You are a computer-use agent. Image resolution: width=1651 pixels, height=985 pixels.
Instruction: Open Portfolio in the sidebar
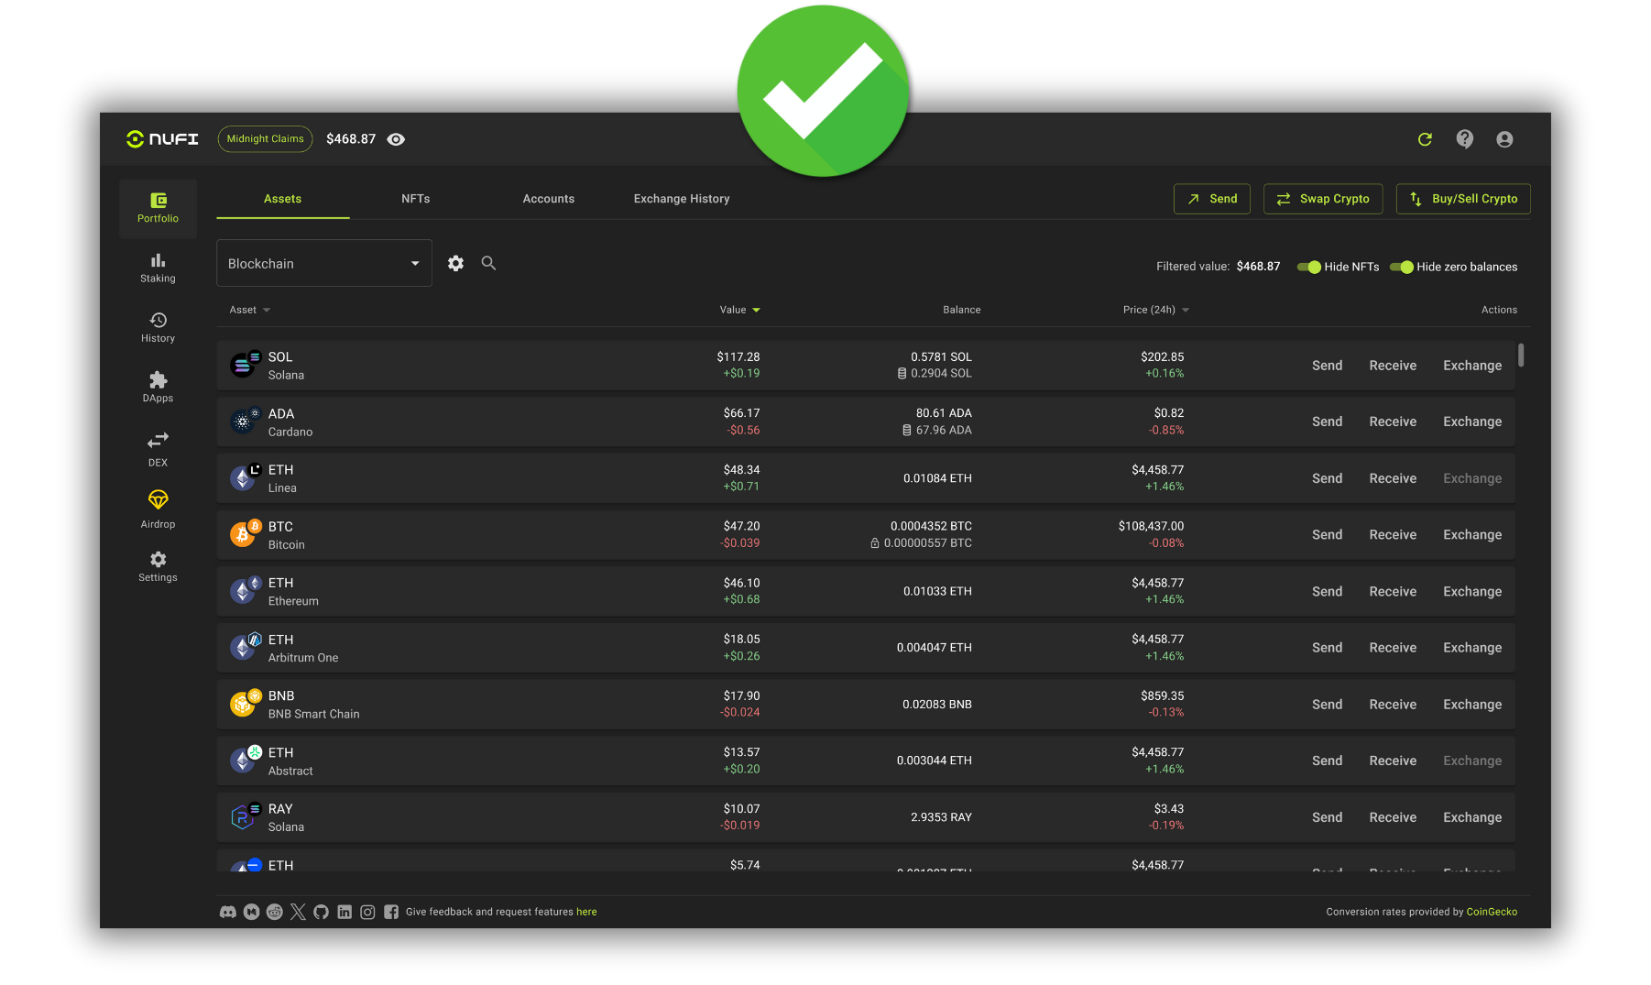[x=158, y=208]
